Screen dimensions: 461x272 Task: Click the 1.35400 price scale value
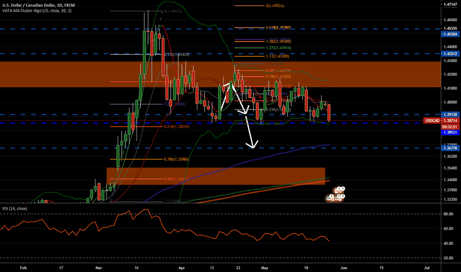[x=450, y=168]
